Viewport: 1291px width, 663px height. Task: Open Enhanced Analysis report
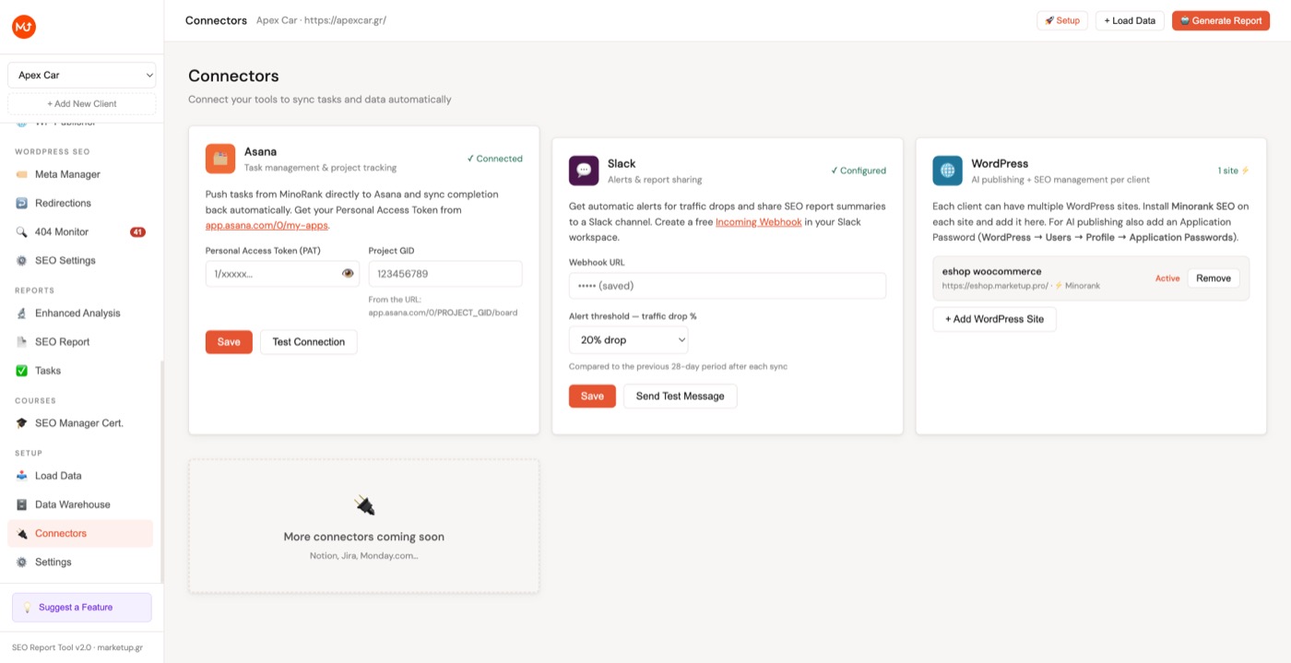pos(80,314)
